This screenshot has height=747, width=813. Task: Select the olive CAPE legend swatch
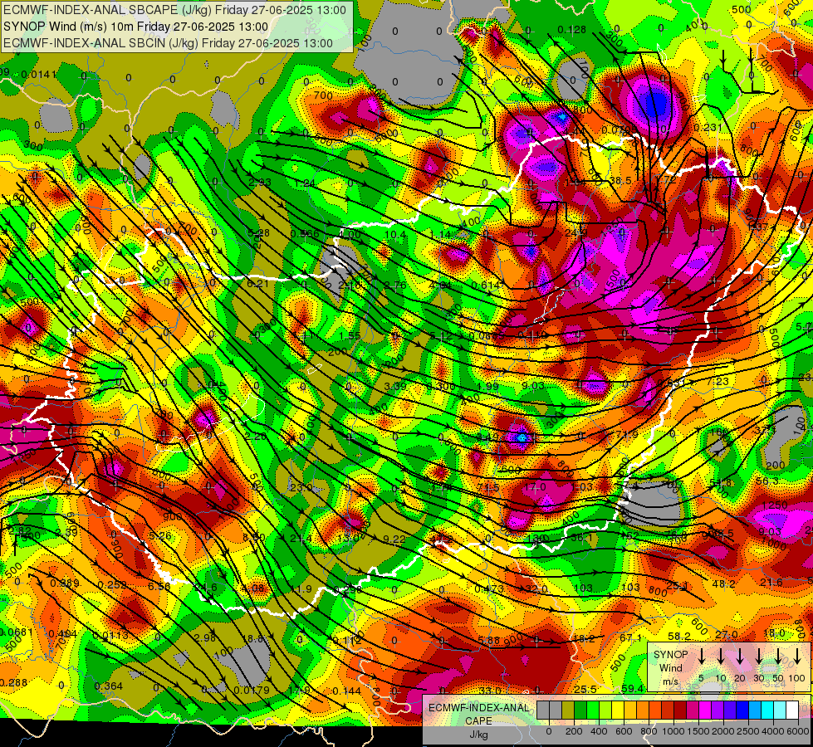click(568, 710)
